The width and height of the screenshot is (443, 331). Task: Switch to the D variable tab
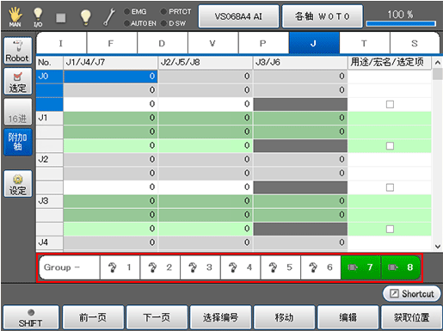click(x=163, y=43)
